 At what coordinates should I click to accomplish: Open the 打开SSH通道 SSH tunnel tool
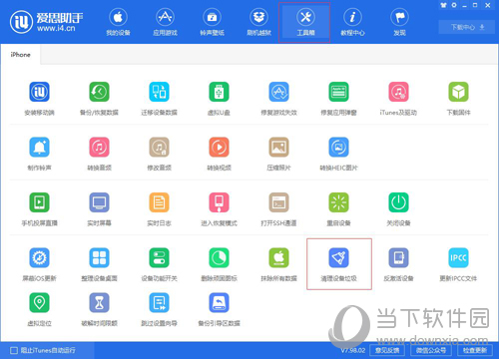[x=278, y=209]
